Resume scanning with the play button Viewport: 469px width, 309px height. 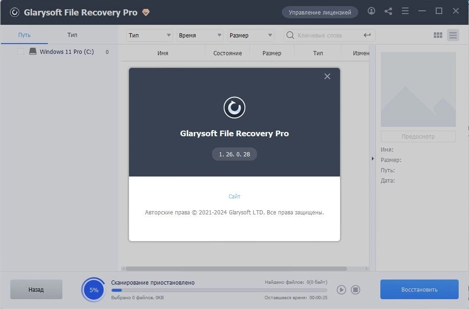341,290
